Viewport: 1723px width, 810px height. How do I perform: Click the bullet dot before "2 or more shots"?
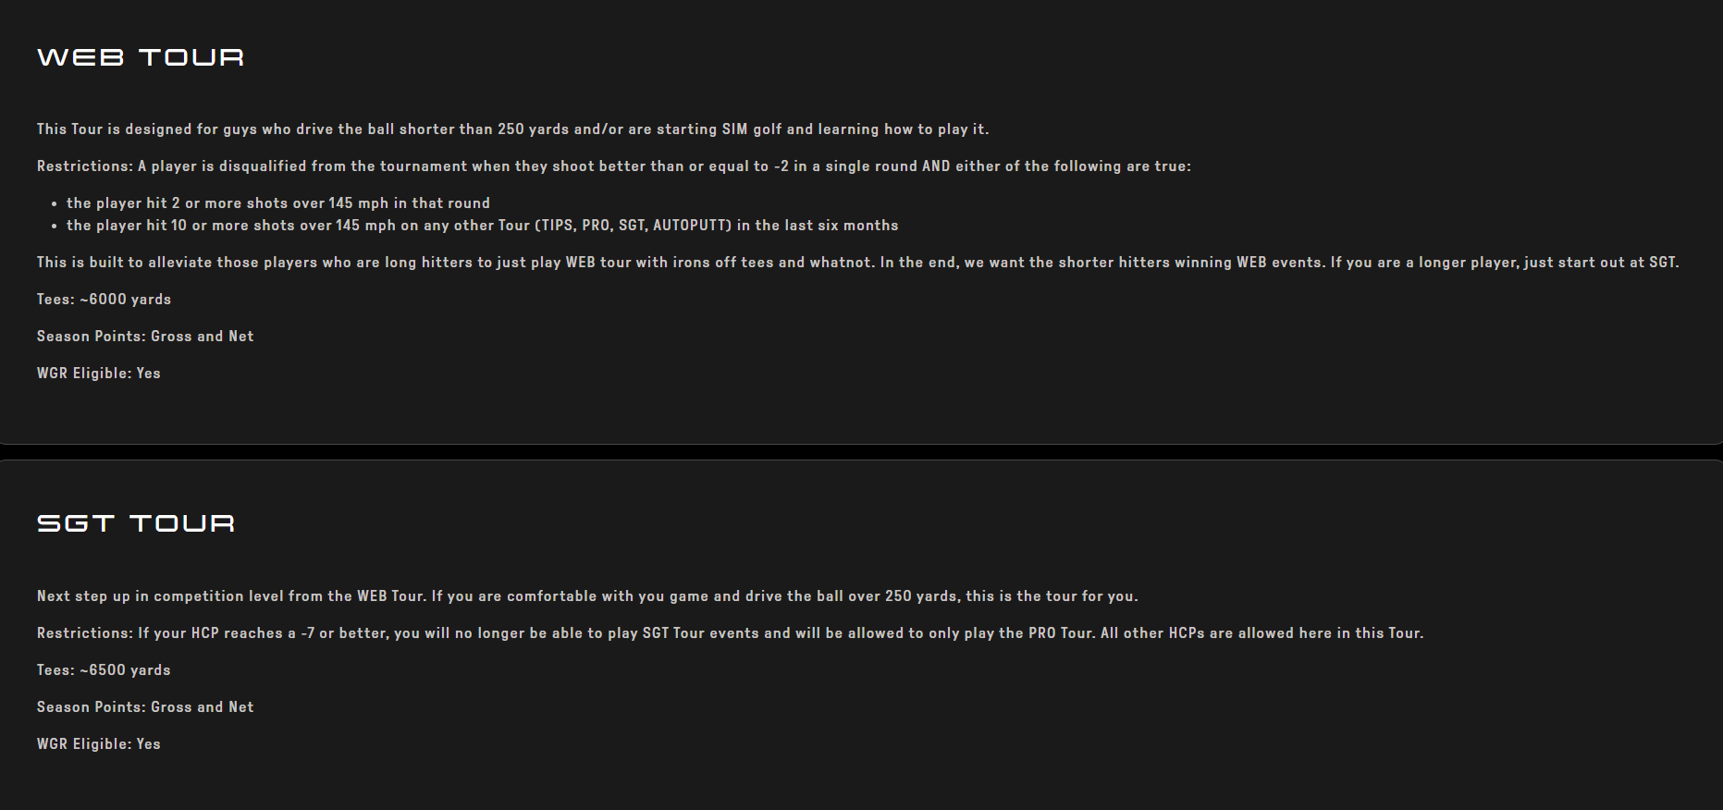55,204
